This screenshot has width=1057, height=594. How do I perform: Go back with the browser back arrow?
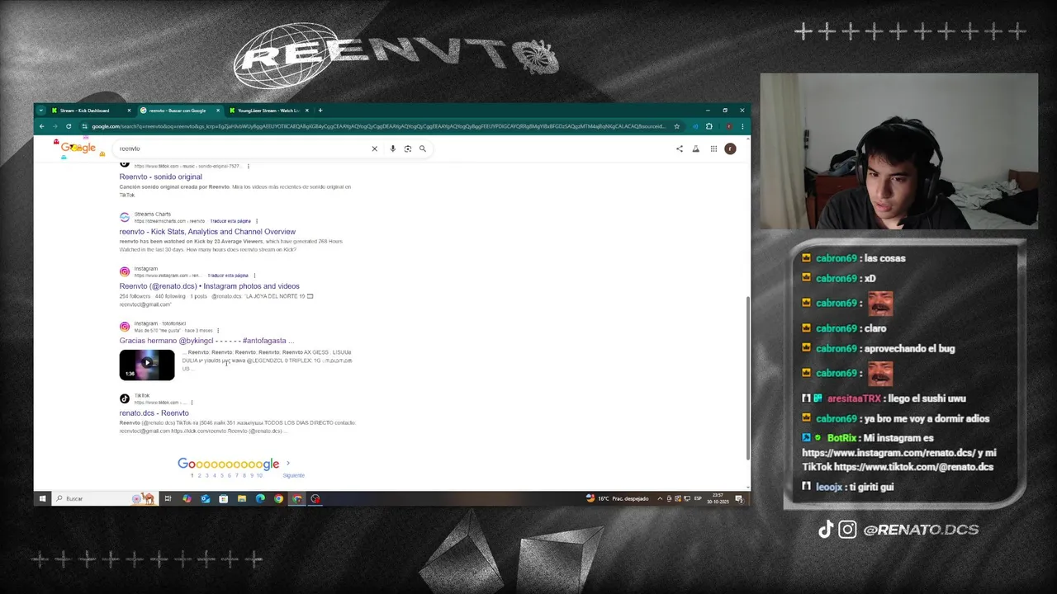(x=41, y=126)
